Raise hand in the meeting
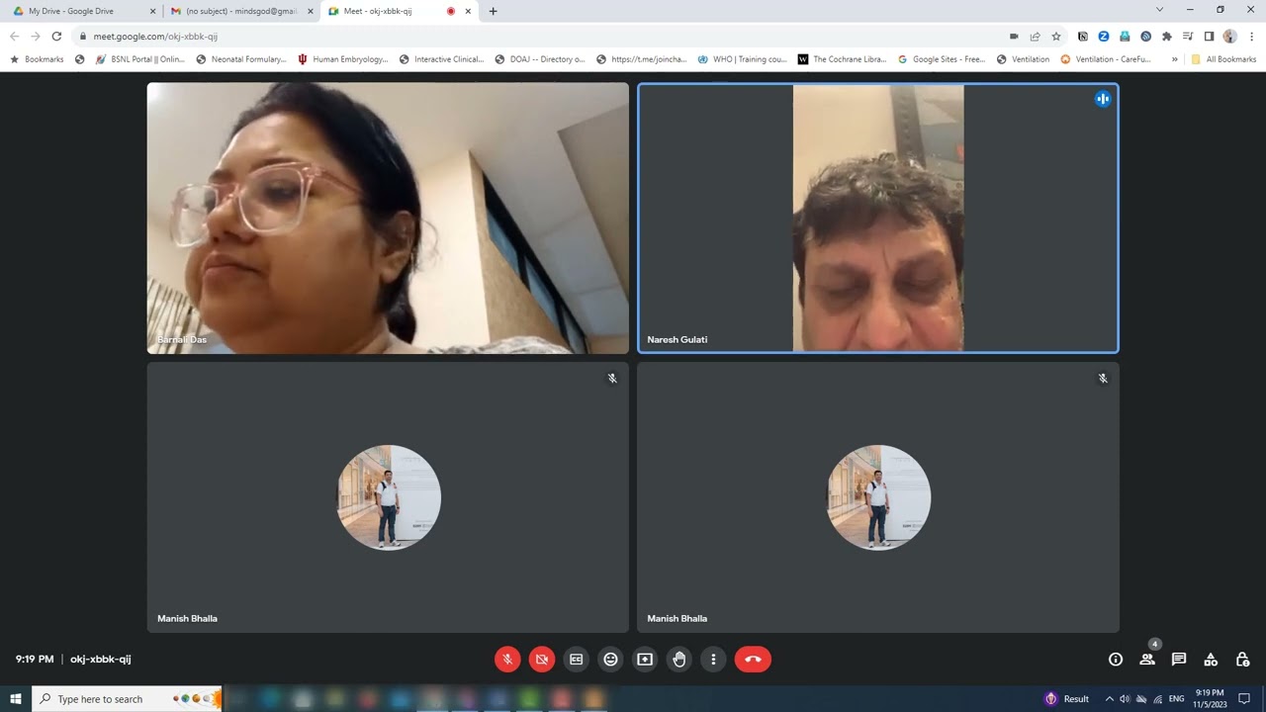Screen dimensions: 1266x712 pyautogui.click(x=679, y=660)
